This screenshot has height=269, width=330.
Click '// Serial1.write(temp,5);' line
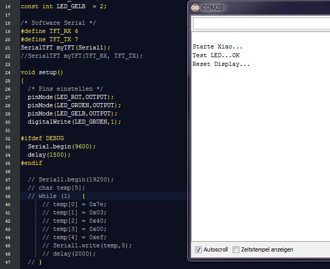pos(87,246)
